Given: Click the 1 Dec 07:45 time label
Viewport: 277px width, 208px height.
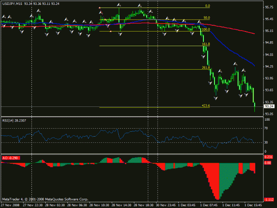Looking at the screenshot, I should [209, 205].
